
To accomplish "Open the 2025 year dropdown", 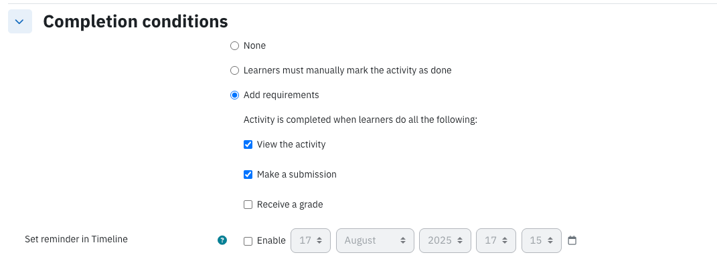I will [x=445, y=240].
